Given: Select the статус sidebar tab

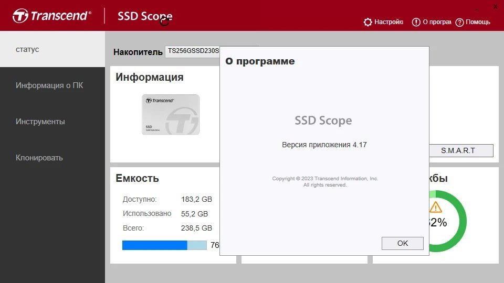Looking at the screenshot, I should pyautogui.click(x=52, y=49).
